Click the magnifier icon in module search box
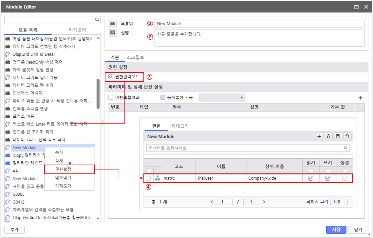 pos(97,20)
